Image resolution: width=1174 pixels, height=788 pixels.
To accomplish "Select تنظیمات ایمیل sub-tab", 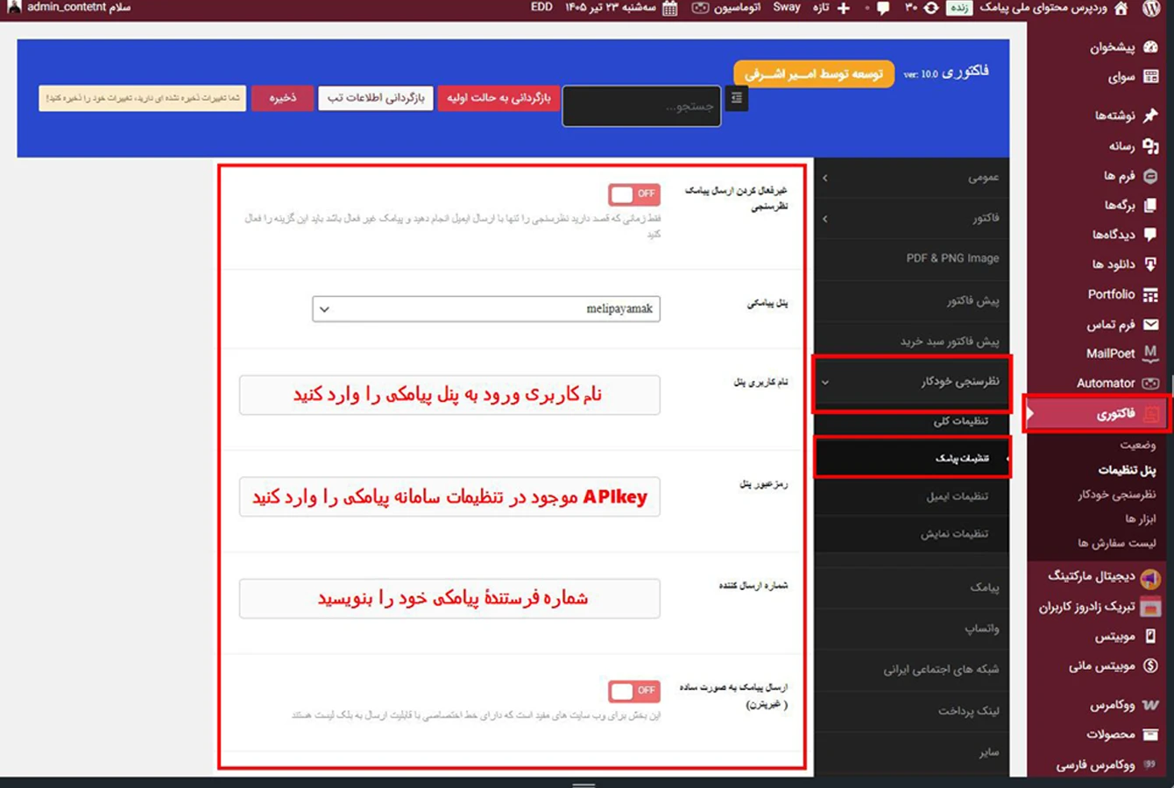I will pos(911,496).
